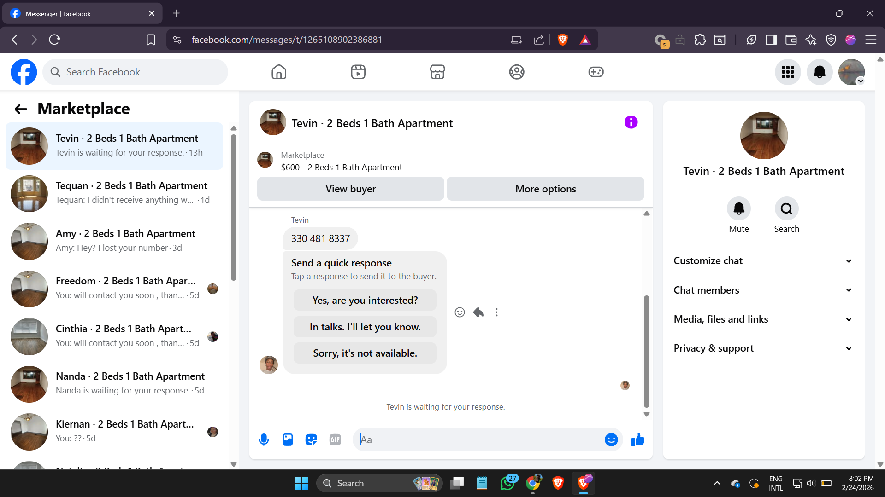Mute this conversation's notifications

pyautogui.click(x=738, y=209)
